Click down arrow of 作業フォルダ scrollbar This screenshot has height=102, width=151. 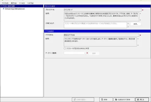128,27
